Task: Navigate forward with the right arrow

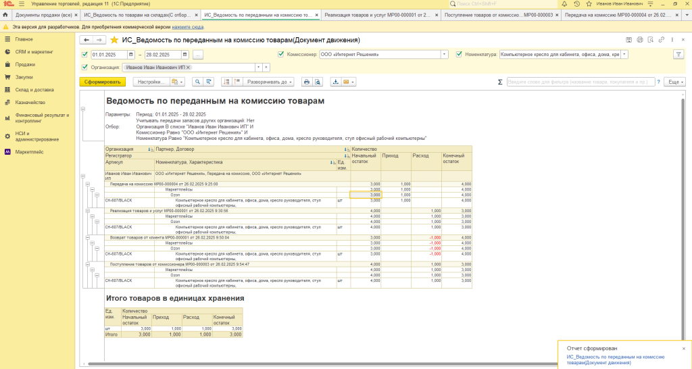Action: tap(99, 40)
